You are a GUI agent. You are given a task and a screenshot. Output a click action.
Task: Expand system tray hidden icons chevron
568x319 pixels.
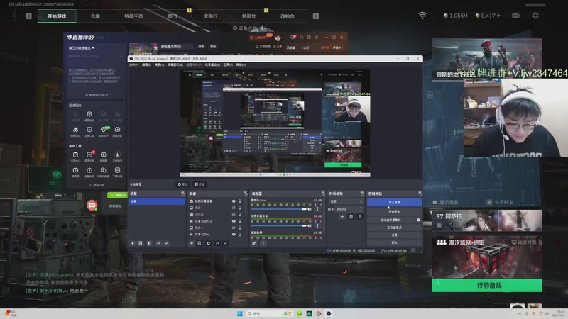click(520, 313)
